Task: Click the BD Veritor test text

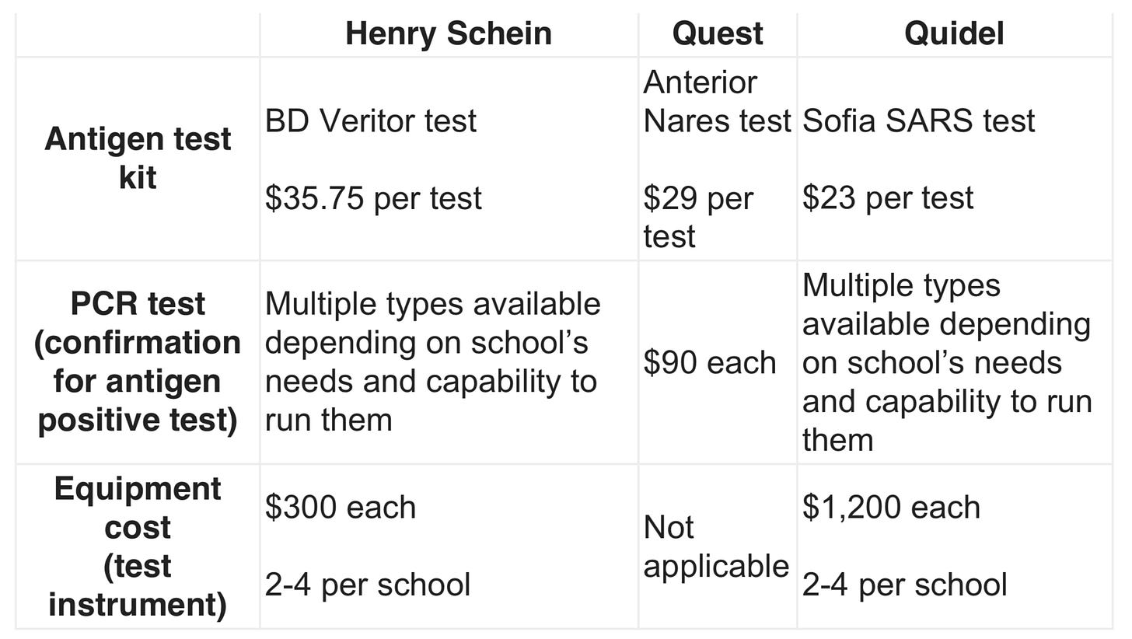Action: click(370, 120)
